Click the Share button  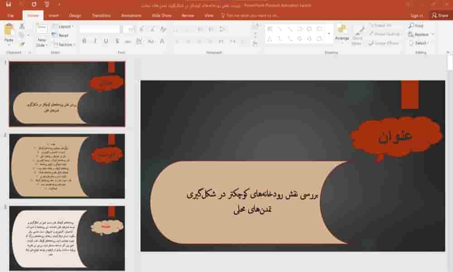[440, 15]
